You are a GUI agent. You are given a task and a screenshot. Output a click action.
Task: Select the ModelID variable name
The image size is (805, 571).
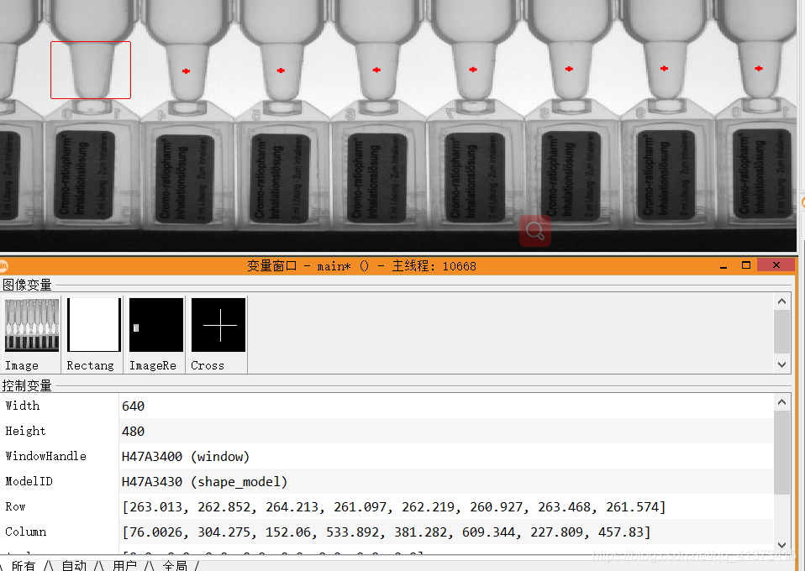[29, 481]
